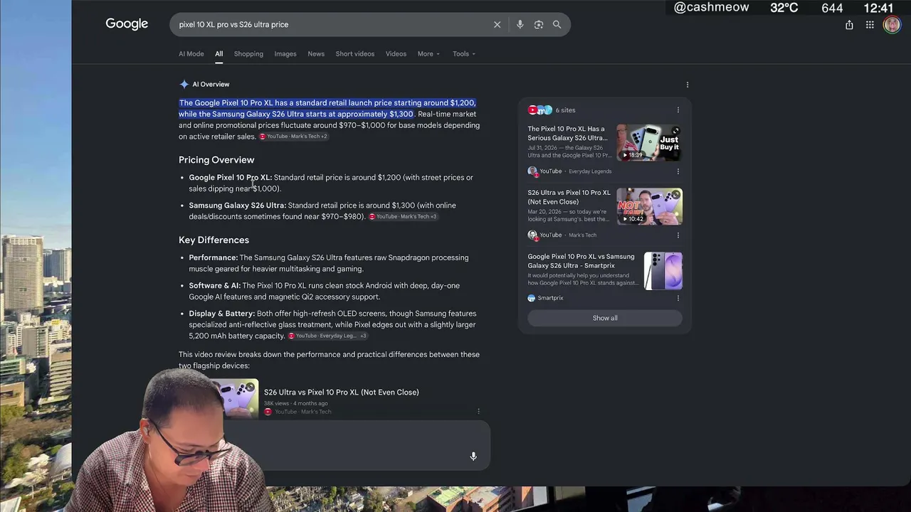Click the microphone in the bottom prompt box

coord(473,457)
